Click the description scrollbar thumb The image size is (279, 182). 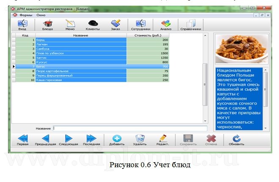[x=265, y=90]
